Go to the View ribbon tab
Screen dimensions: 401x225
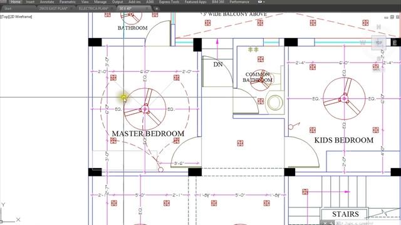tap(85, 2)
